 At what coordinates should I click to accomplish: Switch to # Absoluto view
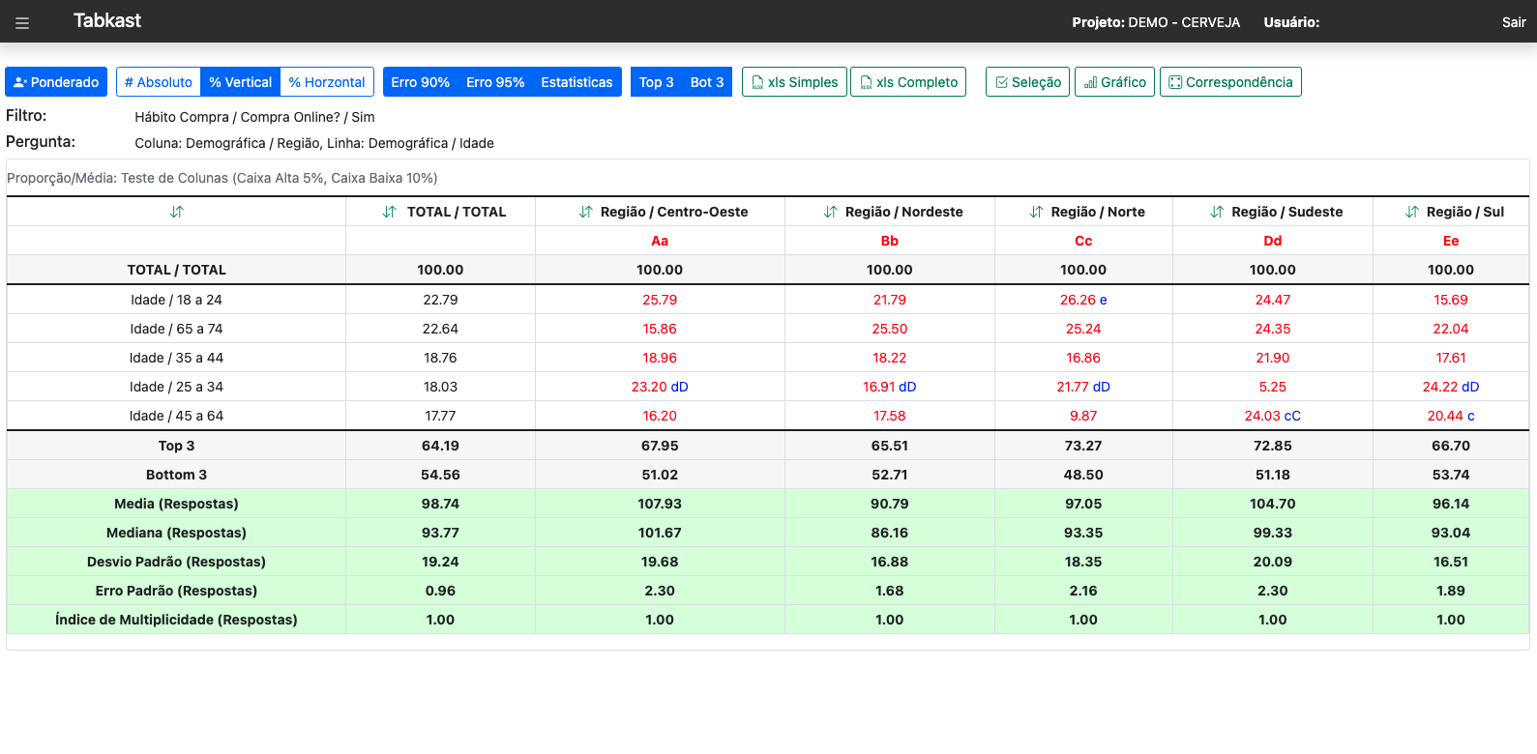[x=159, y=82]
